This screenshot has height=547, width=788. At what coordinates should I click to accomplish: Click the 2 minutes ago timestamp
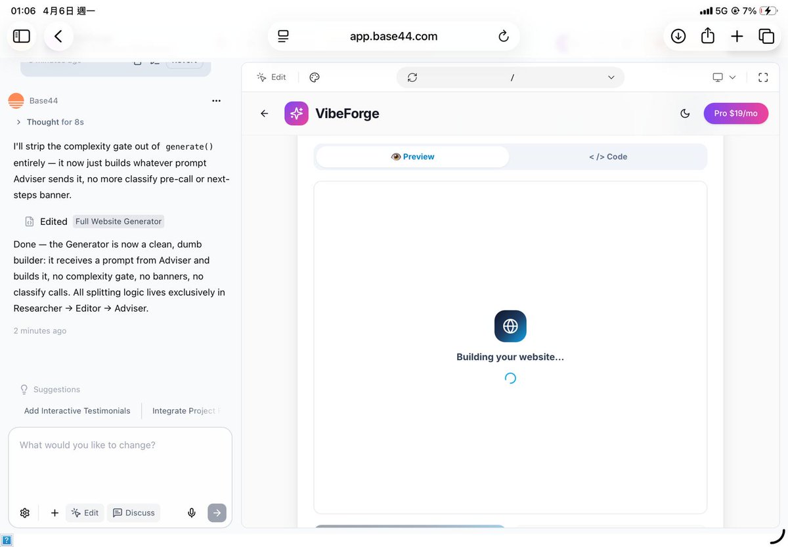[40, 331]
